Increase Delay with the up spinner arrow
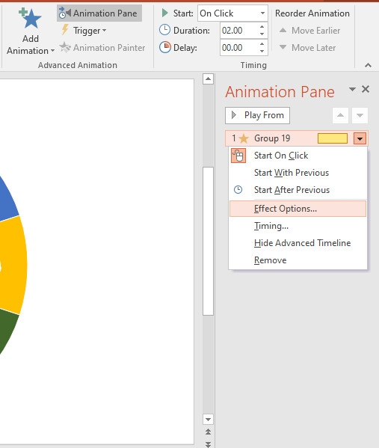 pyautogui.click(x=262, y=44)
